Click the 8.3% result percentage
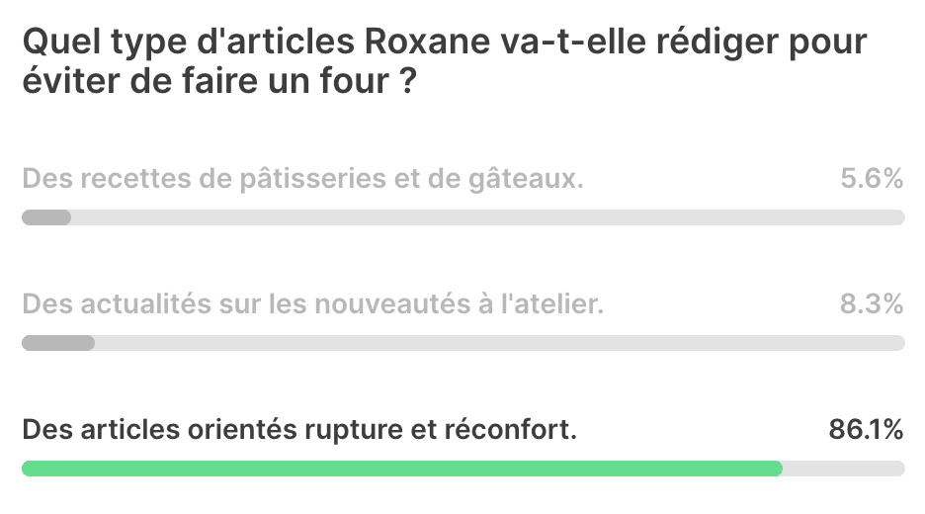This screenshot has height=514, width=925. pos(872,304)
